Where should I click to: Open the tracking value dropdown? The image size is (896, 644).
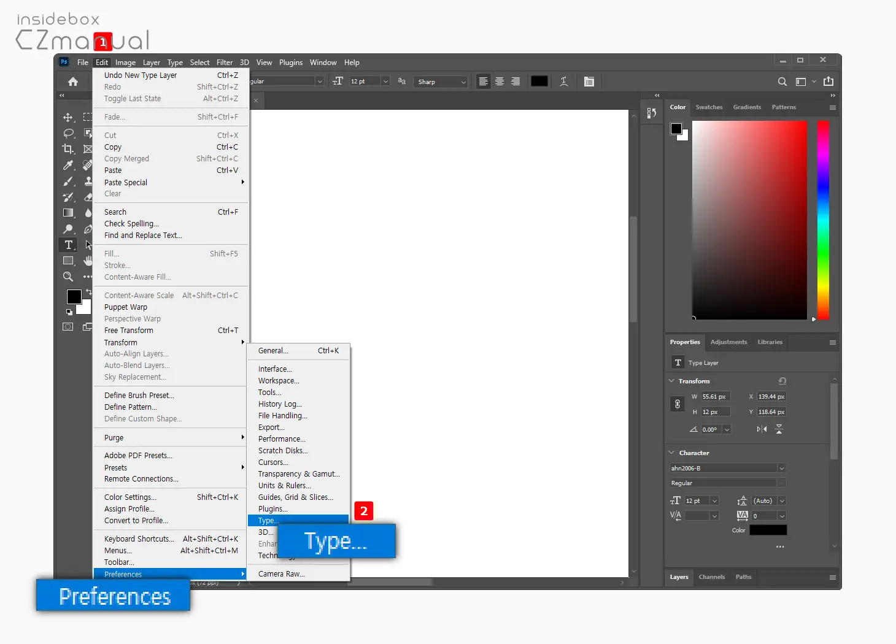pos(782,516)
